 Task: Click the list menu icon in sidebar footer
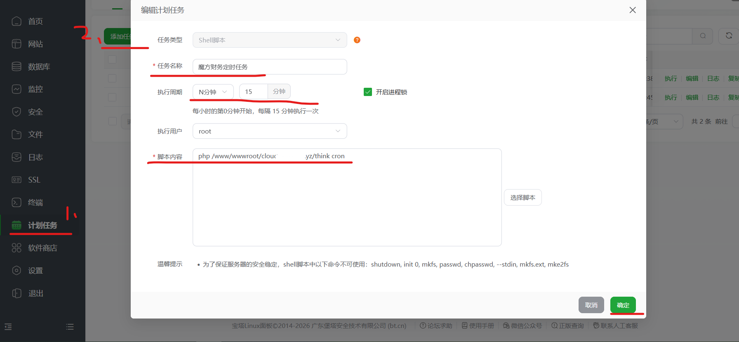click(x=70, y=327)
